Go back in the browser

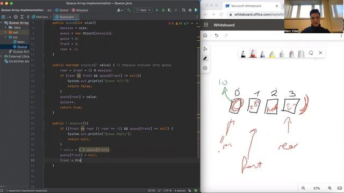tap(205, 14)
